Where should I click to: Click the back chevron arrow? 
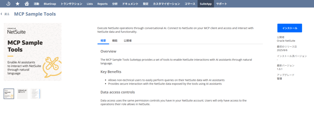(x=2, y=14)
